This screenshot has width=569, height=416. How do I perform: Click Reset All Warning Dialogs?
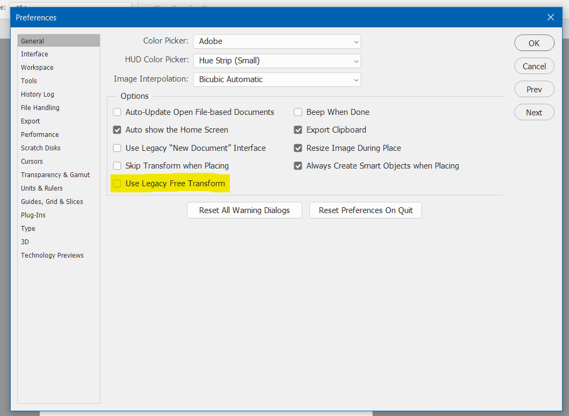pyautogui.click(x=244, y=210)
